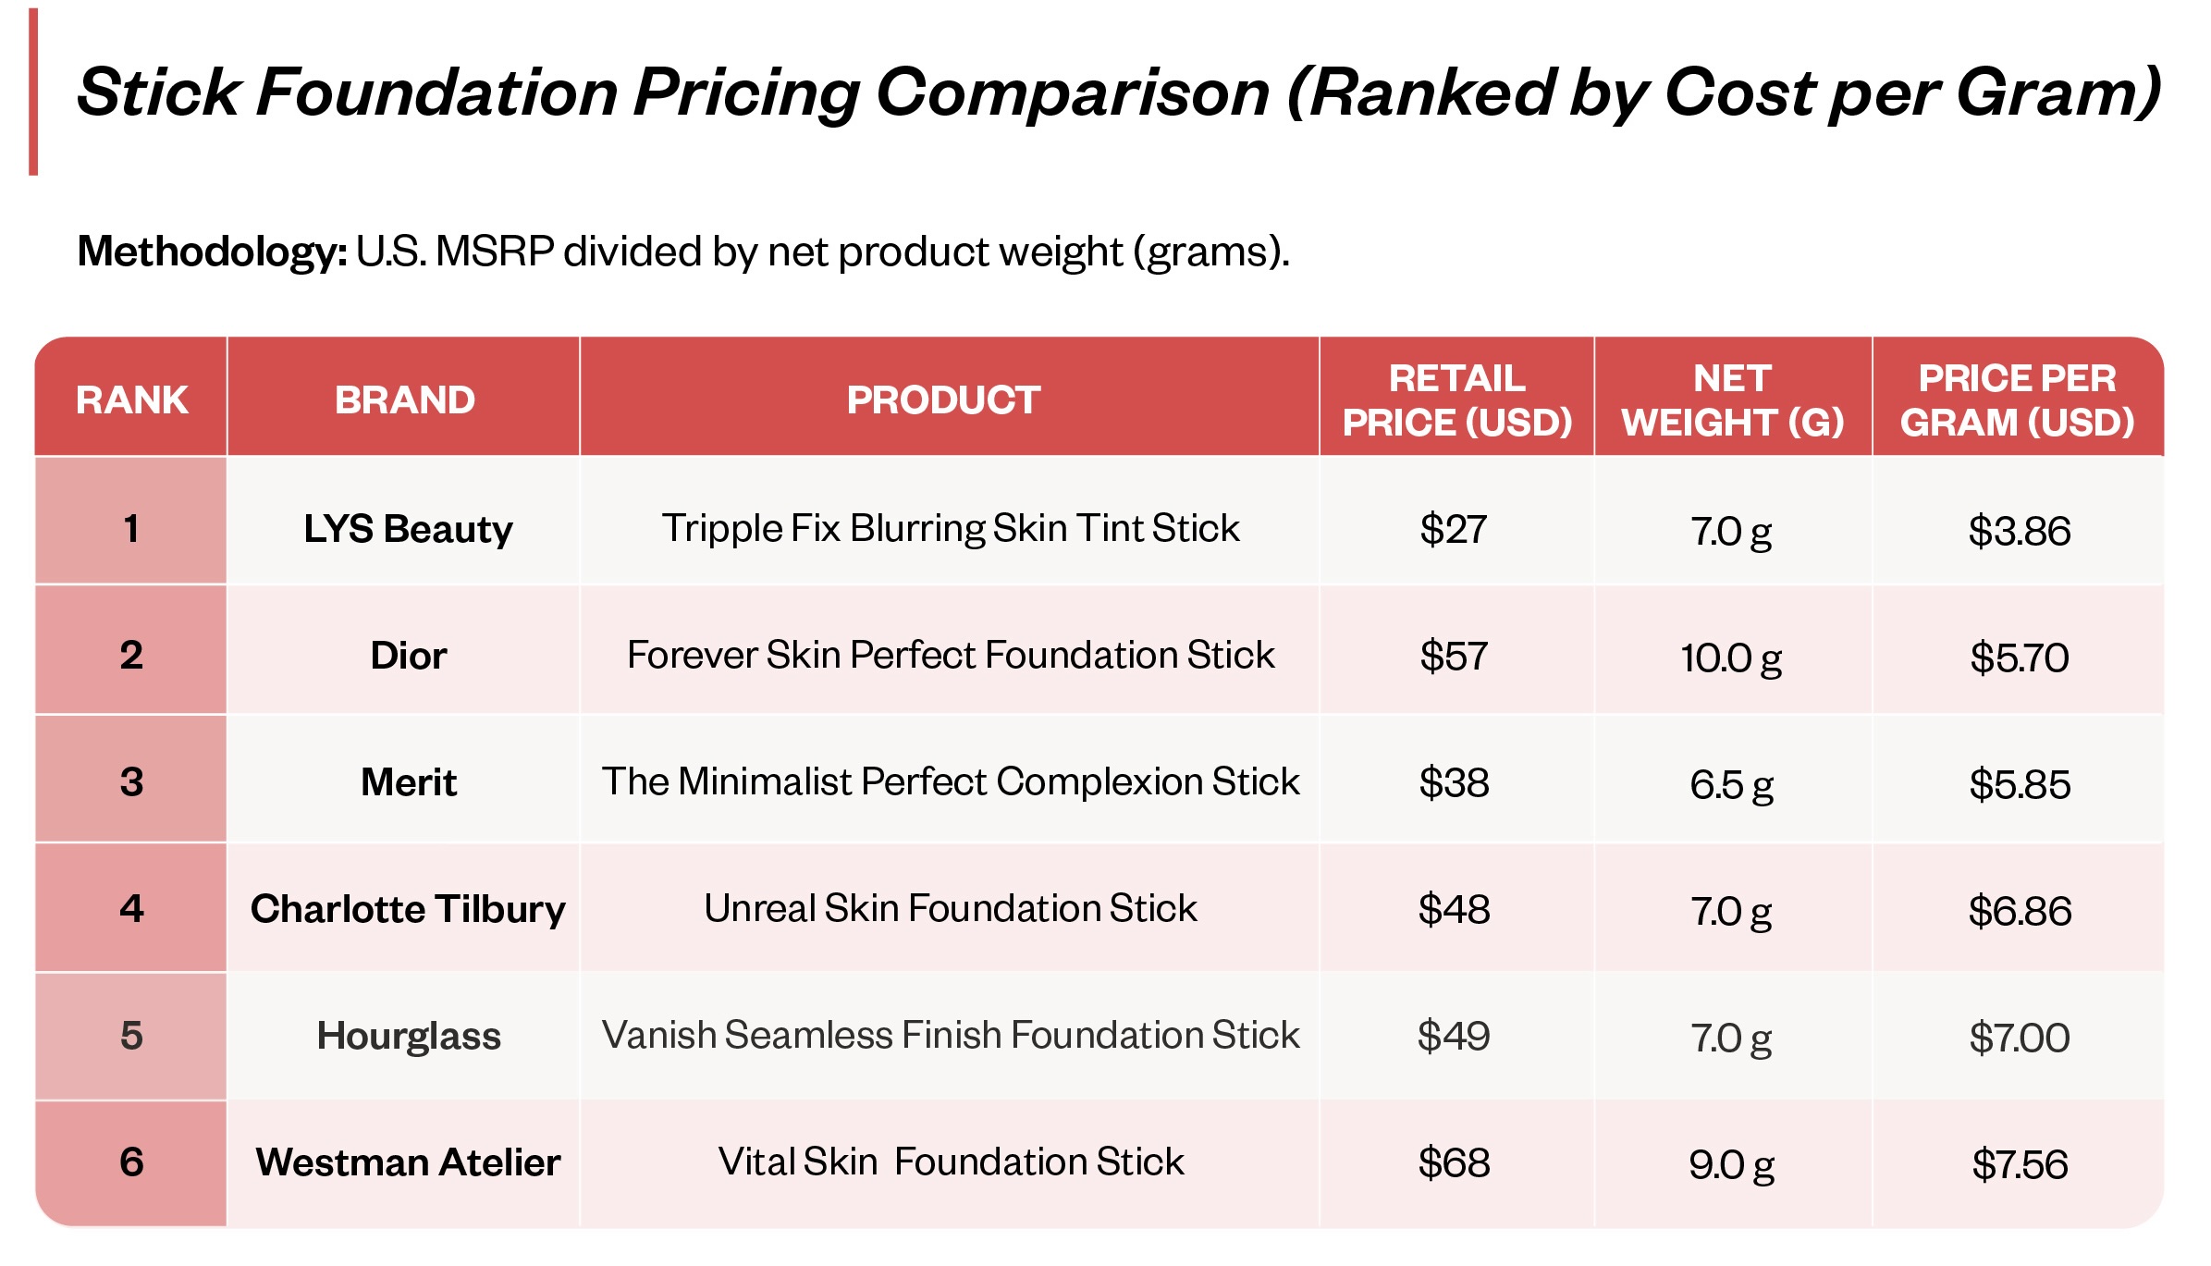Select the Westman Atelier brand cell
Image resolution: width=2211 pixels, height=1266 pixels.
click(x=408, y=1162)
